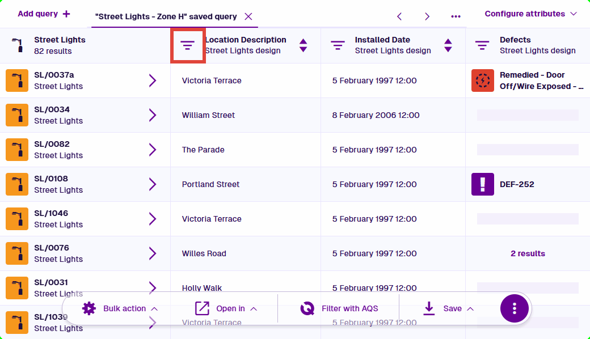Click the Installed Date filter icon

(x=338, y=45)
